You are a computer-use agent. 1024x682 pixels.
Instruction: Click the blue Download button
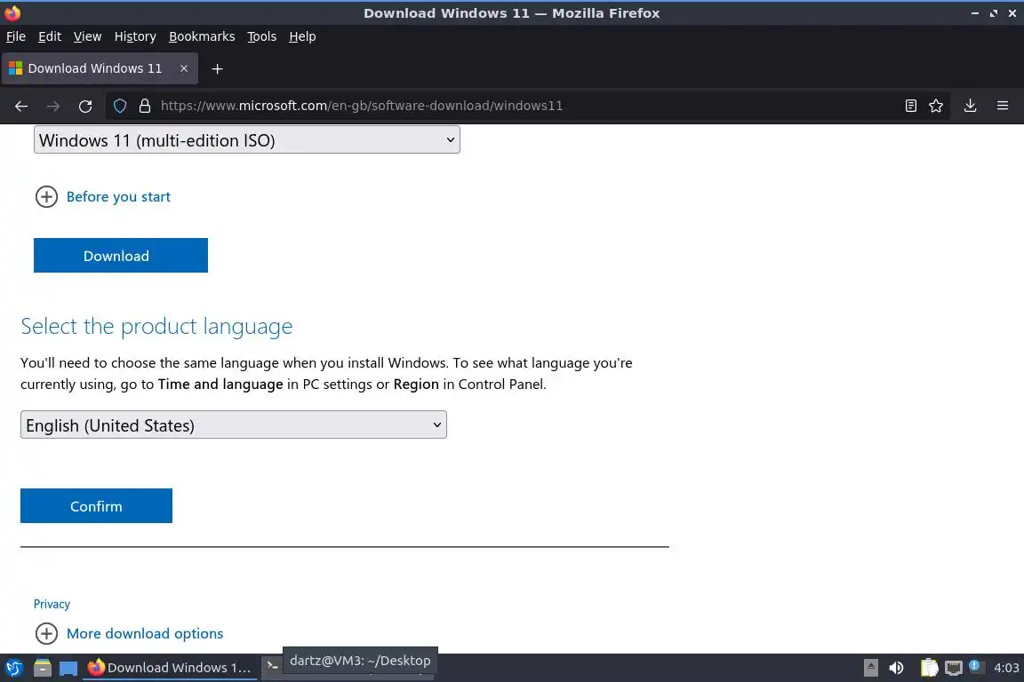(121, 255)
